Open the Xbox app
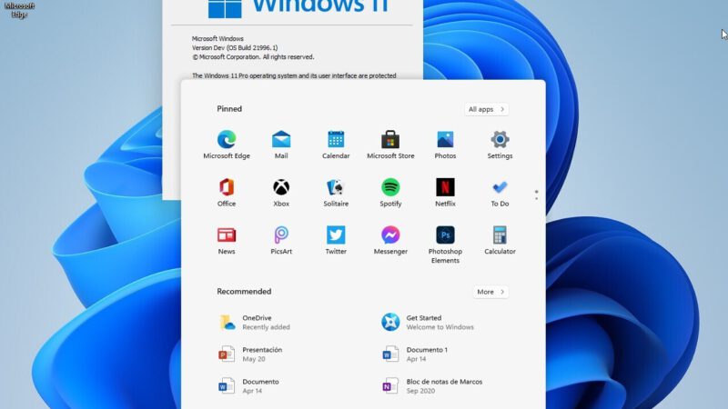 [x=281, y=193]
